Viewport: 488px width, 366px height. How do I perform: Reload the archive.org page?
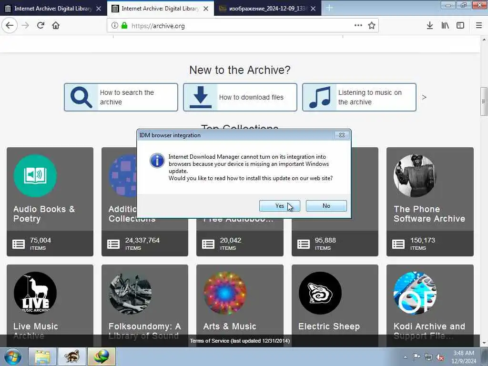(41, 26)
